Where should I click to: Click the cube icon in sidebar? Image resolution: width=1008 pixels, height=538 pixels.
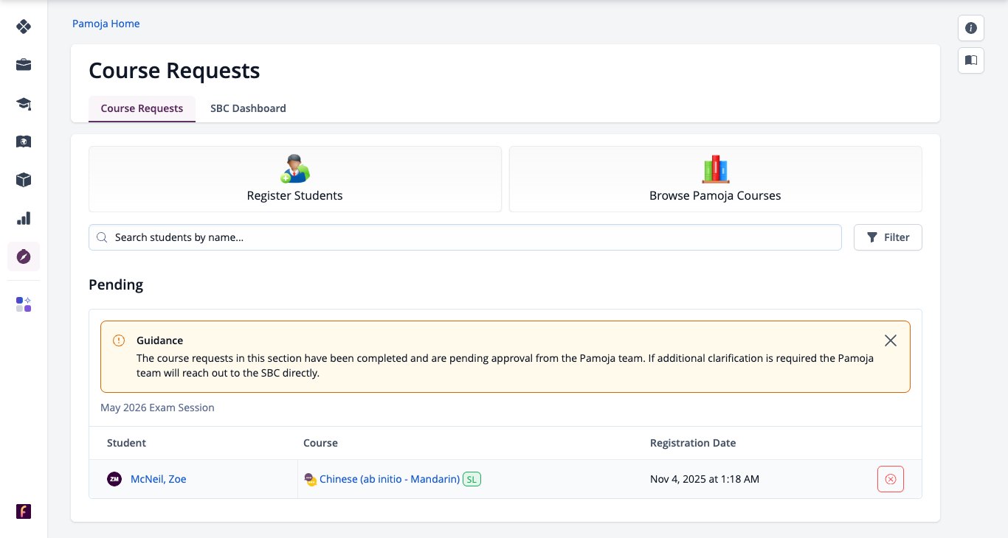[24, 180]
